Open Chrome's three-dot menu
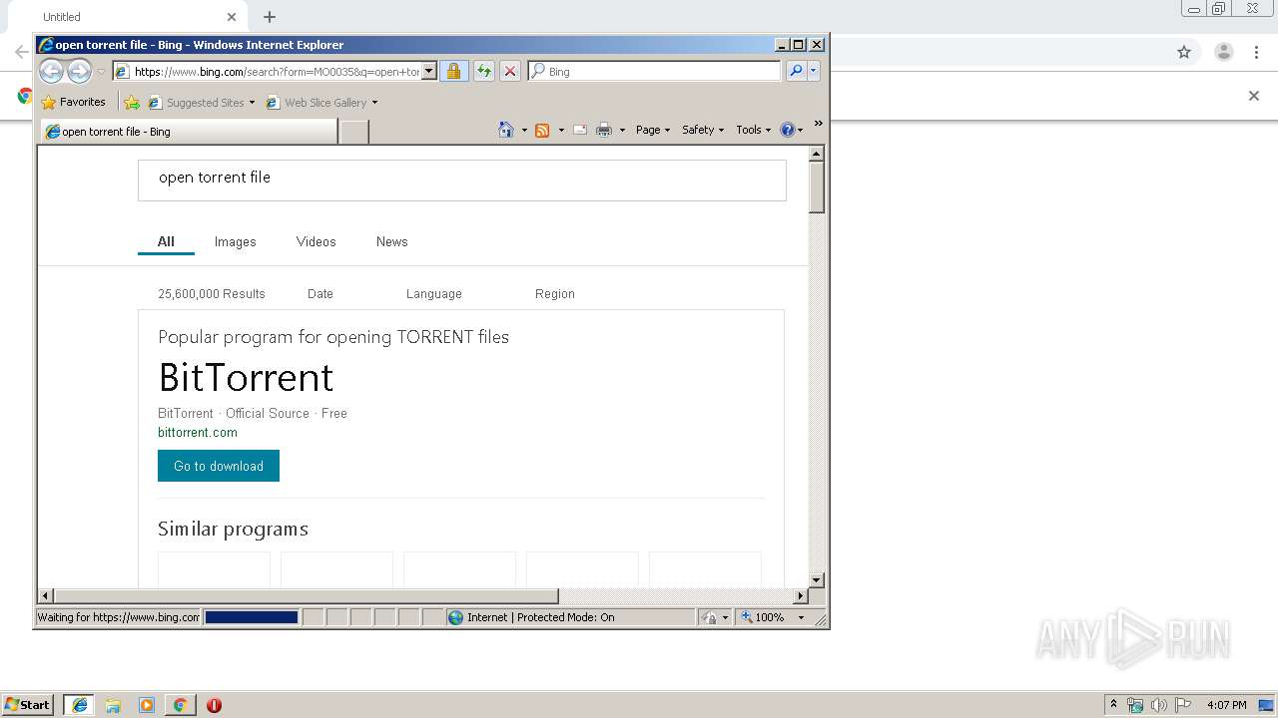This screenshot has width=1278, height=718. point(1257,52)
